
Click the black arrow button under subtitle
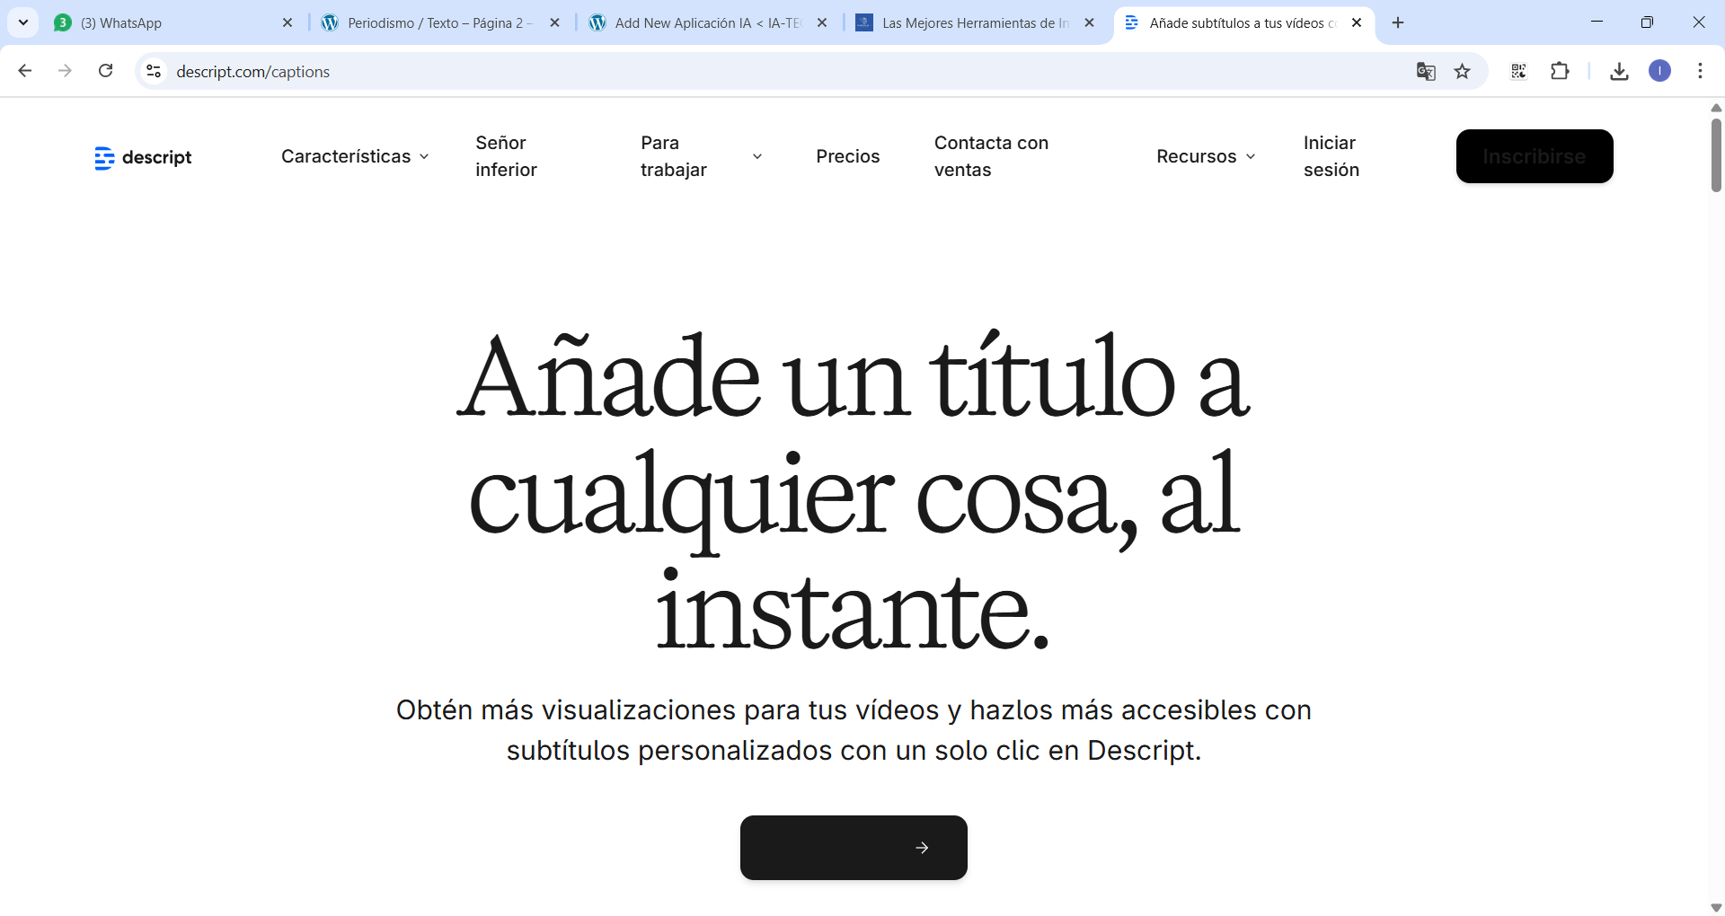pos(854,848)
